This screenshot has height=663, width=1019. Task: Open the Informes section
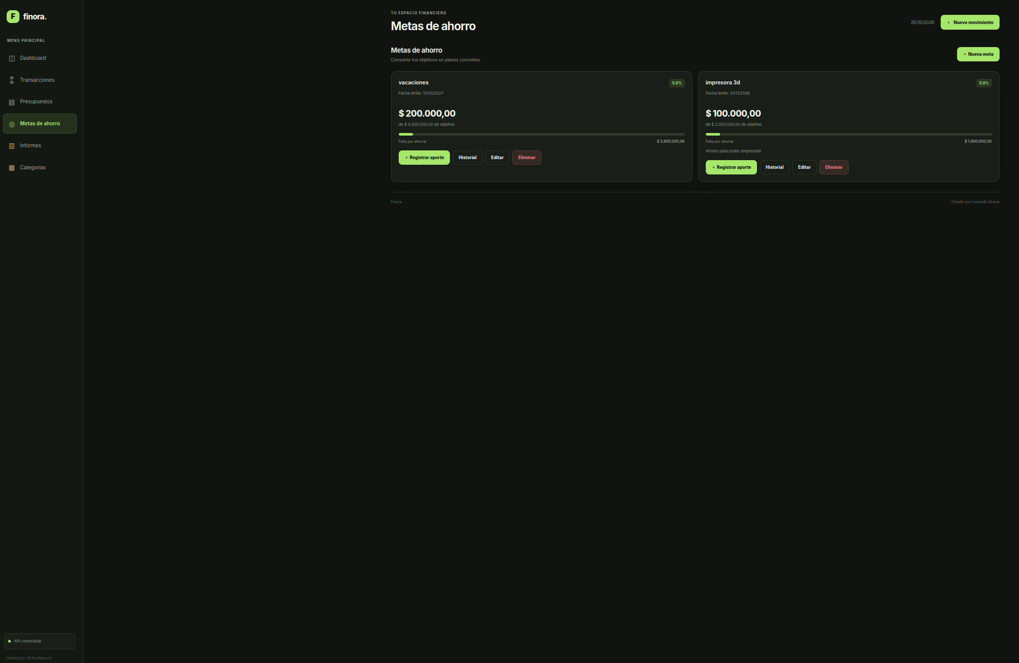coord(40,146)
